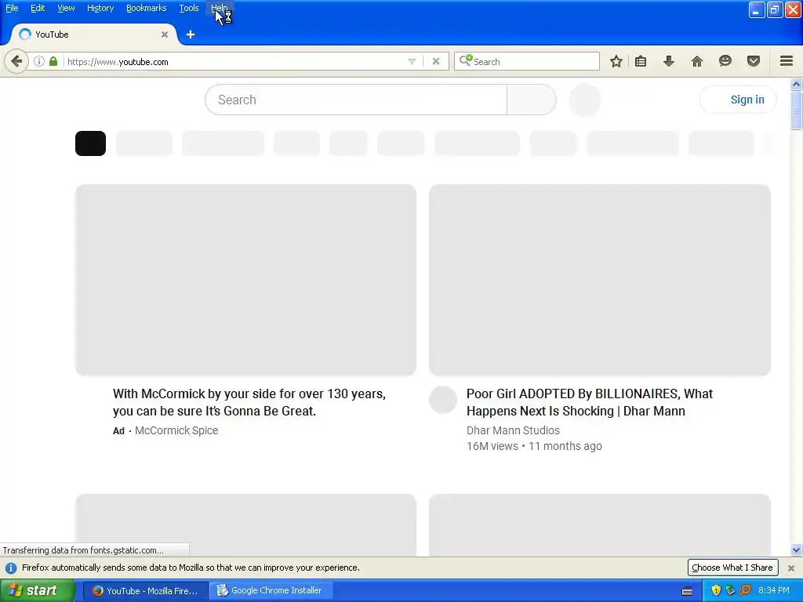This screenshot has height=602, width=803.
Task: Click the search engine magnifier icon
Action: (466, 61)
